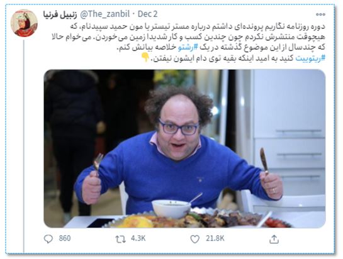
Task: Click the white soup bowl in photo
Action: [171, 208]
